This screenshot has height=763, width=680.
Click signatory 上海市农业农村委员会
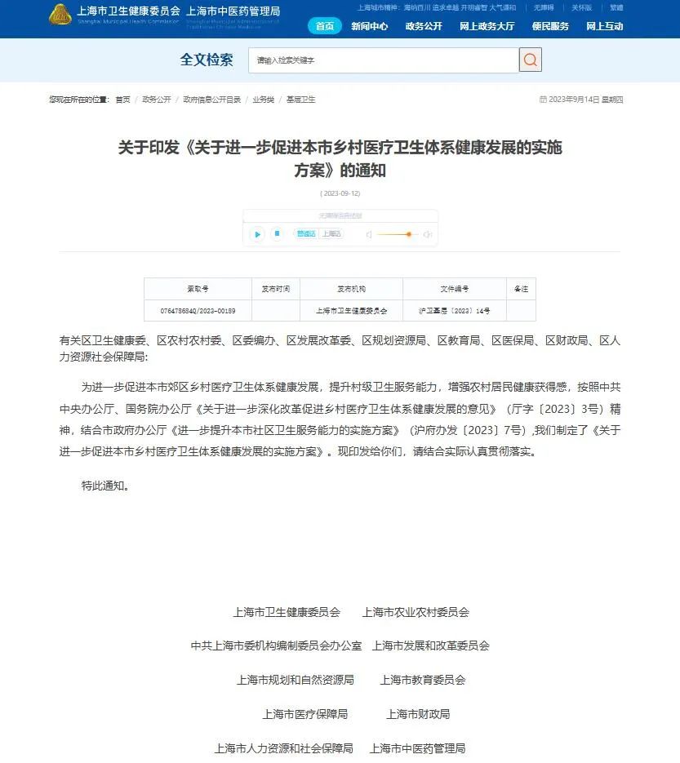coord(416,612)
